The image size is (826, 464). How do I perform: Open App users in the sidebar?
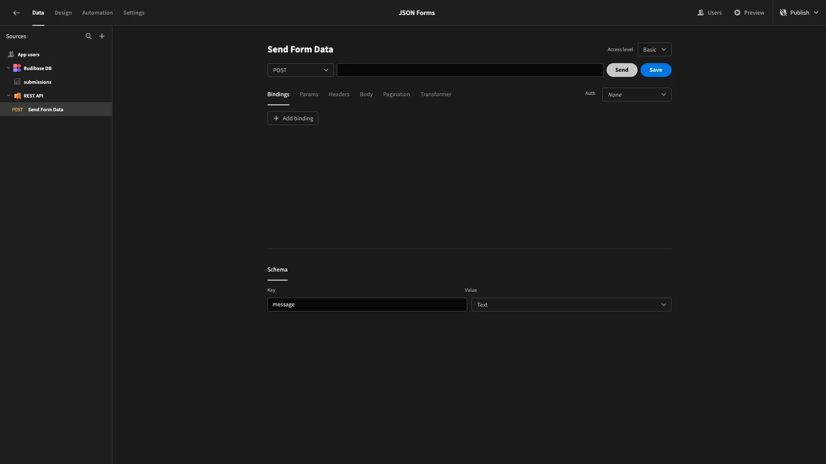pos(56,55)
